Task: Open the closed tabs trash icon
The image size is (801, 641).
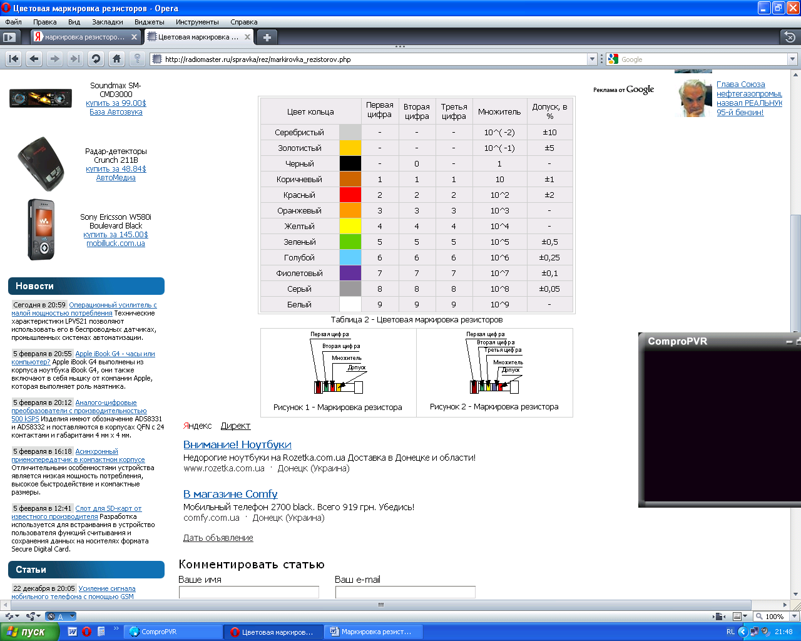Action: coord(790,37)
